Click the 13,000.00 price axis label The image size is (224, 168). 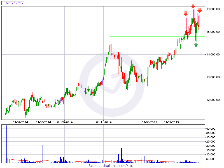[213, 77]
